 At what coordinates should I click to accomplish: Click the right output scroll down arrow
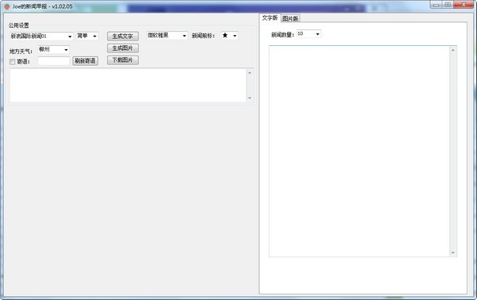click(x=453, y=252)
